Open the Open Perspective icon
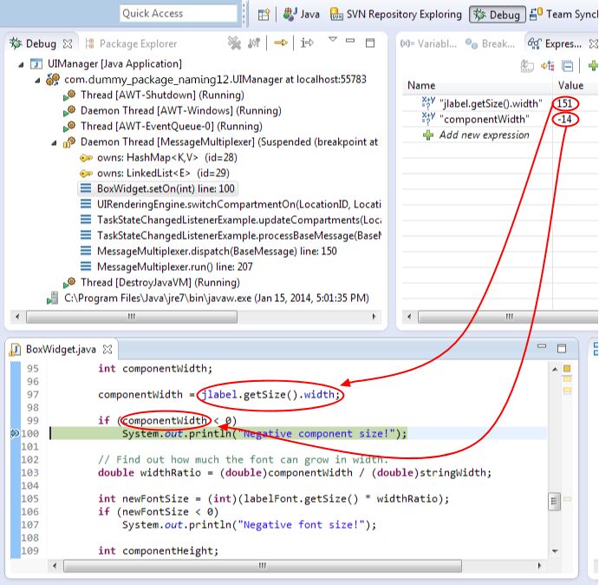 click(264, 15)
